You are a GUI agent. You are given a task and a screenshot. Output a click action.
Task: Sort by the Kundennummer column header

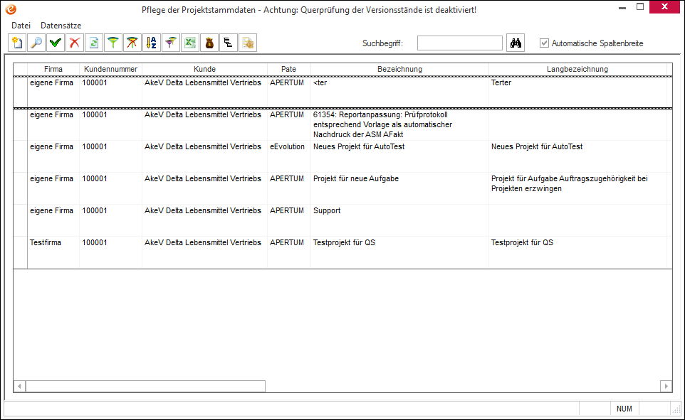pos(110,69)
